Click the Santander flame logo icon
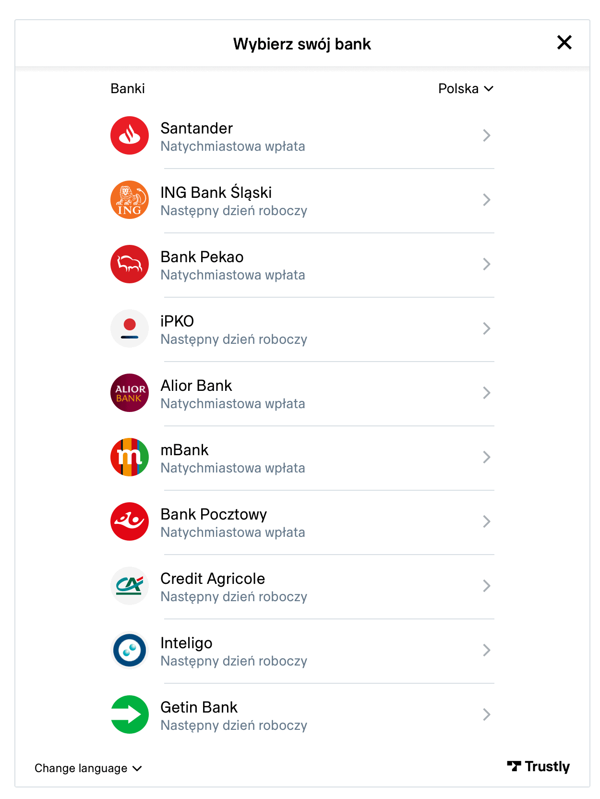 (130, 135)
